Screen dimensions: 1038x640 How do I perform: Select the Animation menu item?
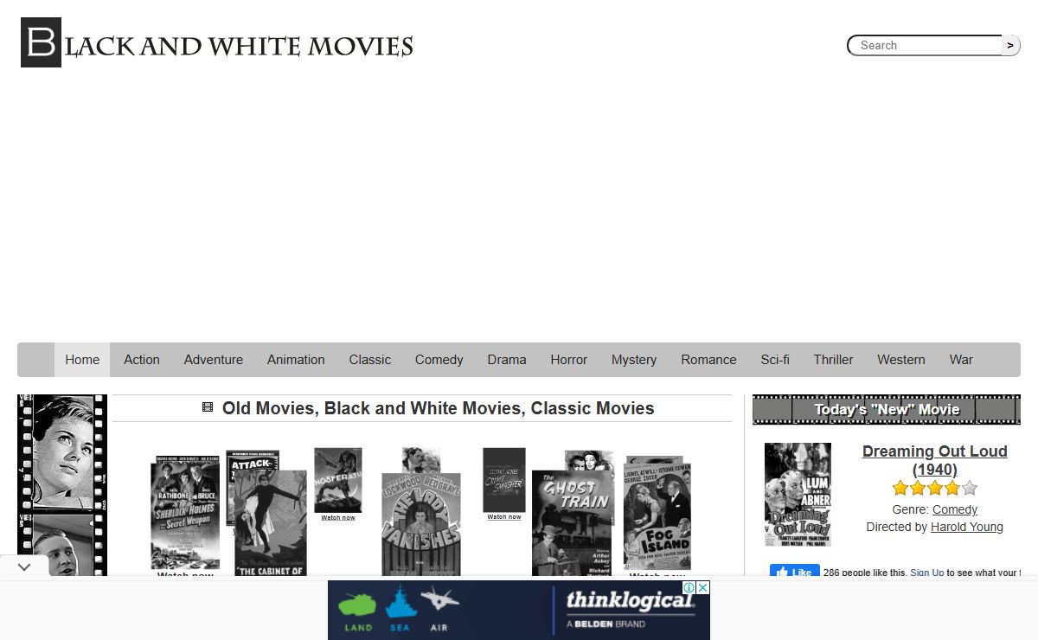296,360
